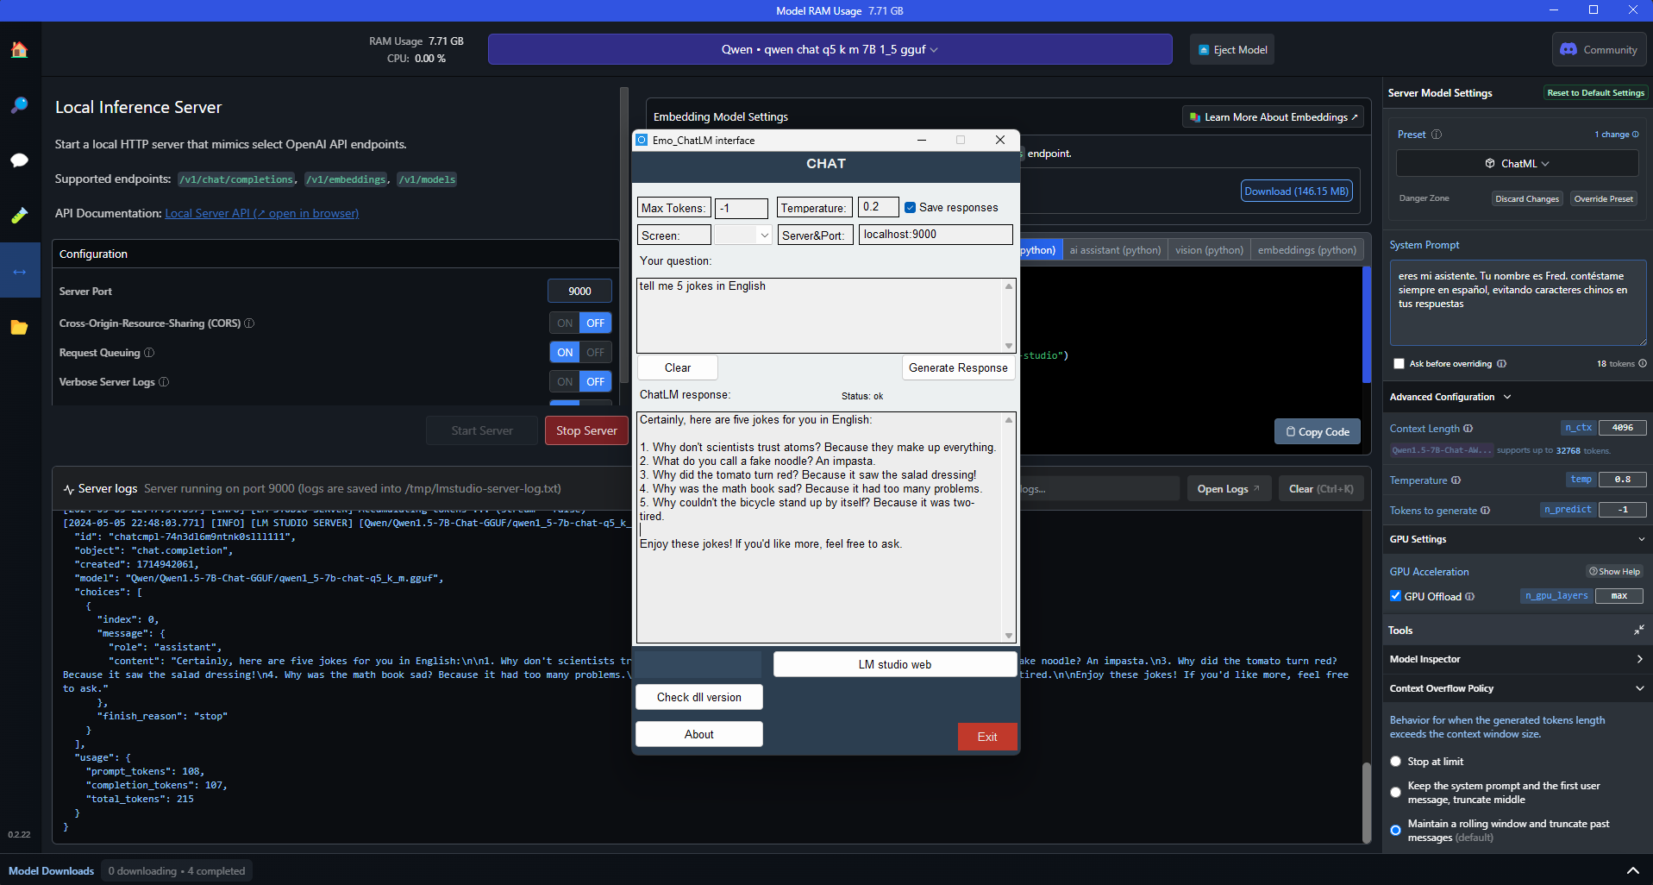Screen dimensions: 1653x885
Task: Open the ChatML preset dropdown
Action: [1517, 164]
